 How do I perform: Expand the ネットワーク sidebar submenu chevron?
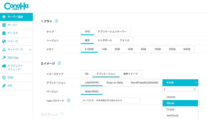pos(30,50)
